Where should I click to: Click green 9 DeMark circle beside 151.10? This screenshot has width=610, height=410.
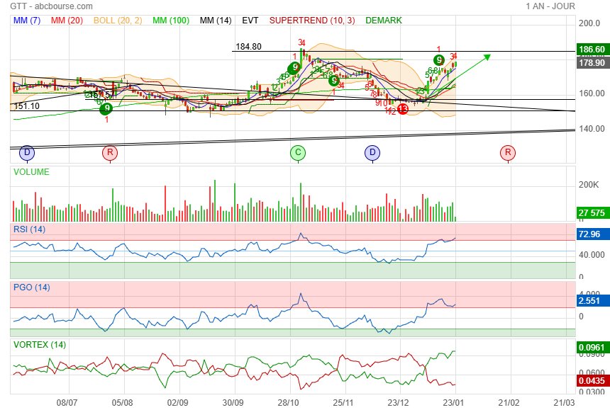(x=106, y=108)
